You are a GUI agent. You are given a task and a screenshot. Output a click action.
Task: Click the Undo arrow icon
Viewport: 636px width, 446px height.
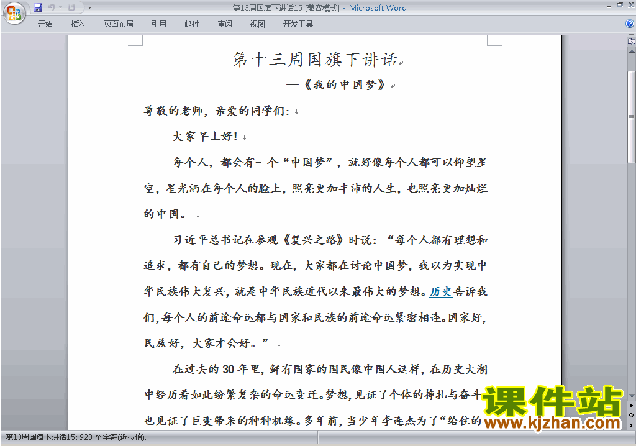point(51,7)
